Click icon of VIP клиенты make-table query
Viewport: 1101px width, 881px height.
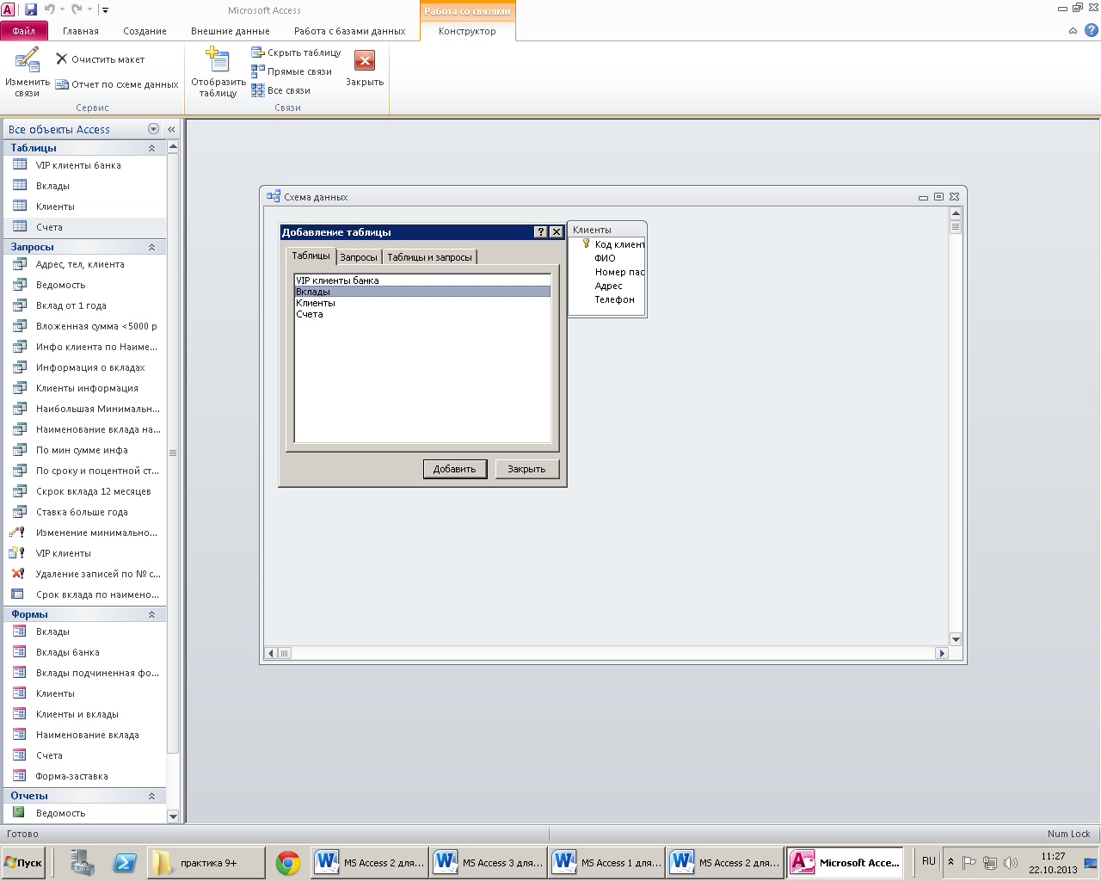point(17,552)
